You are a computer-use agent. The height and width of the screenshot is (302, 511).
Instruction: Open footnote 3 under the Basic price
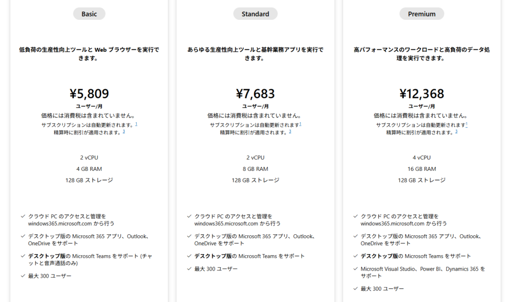[123, 132]
